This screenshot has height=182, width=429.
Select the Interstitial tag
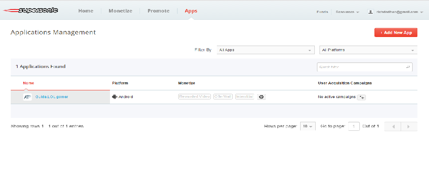245,96
